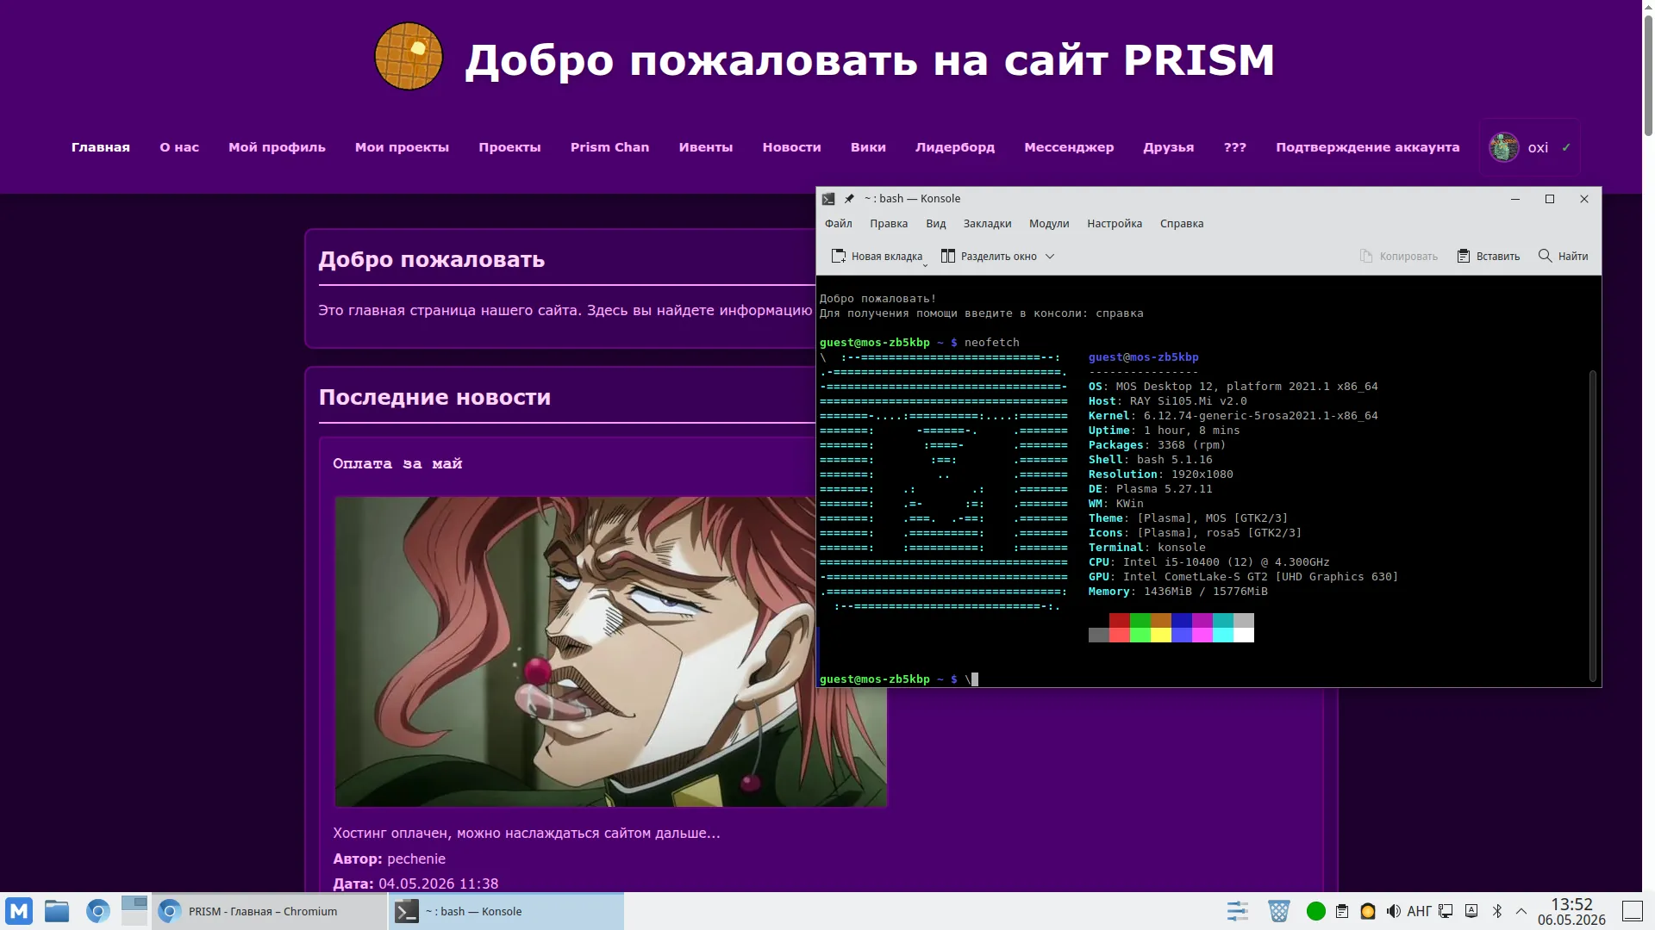This screenshot has width=1655, height=930.
Task: Open the Bluetooth tray icon
Action: pos(1497,911)
